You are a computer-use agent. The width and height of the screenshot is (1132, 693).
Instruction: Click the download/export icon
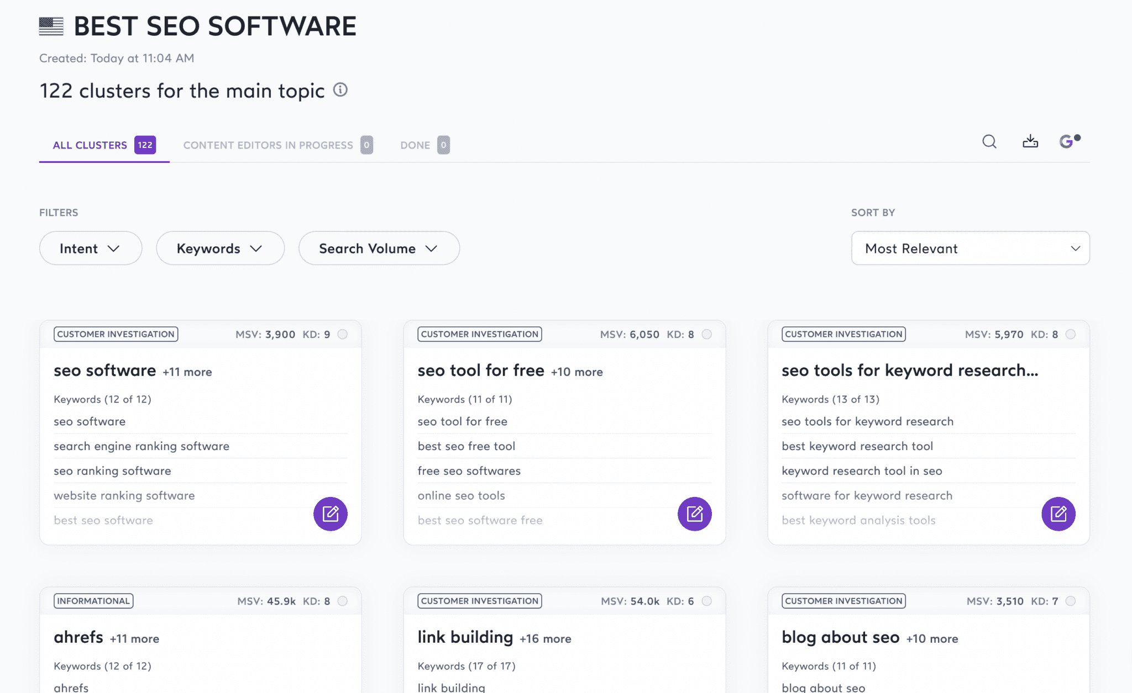point(1030,142)
